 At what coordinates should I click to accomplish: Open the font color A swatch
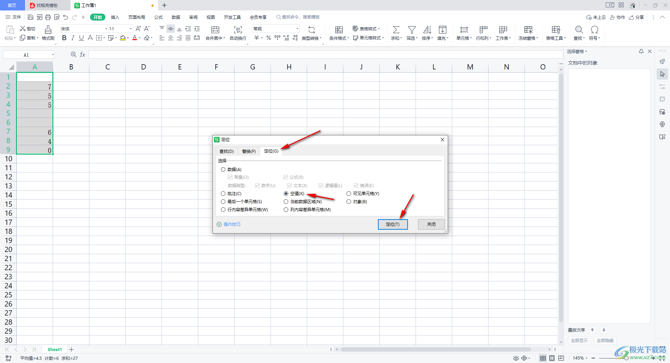(135, 38)
